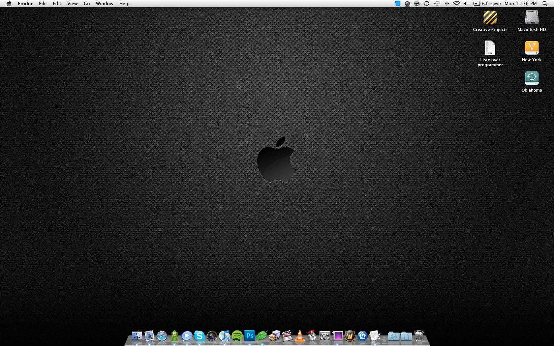This screenshot has width=554, height=346.
Task: Launch Transmit truck icon in Dock
Action: [275, 336]
